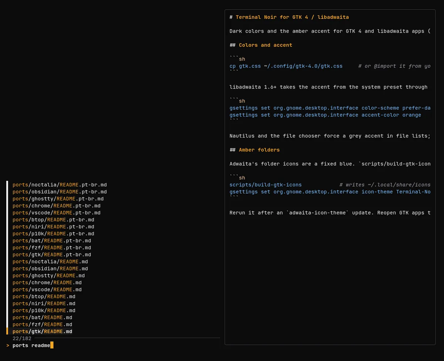
Task: Select ports/obsidian/README.pt-br.md result
Action: click(60, 192)
